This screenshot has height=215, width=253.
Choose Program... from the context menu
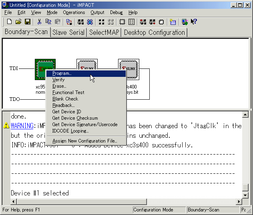click(86, 73)
